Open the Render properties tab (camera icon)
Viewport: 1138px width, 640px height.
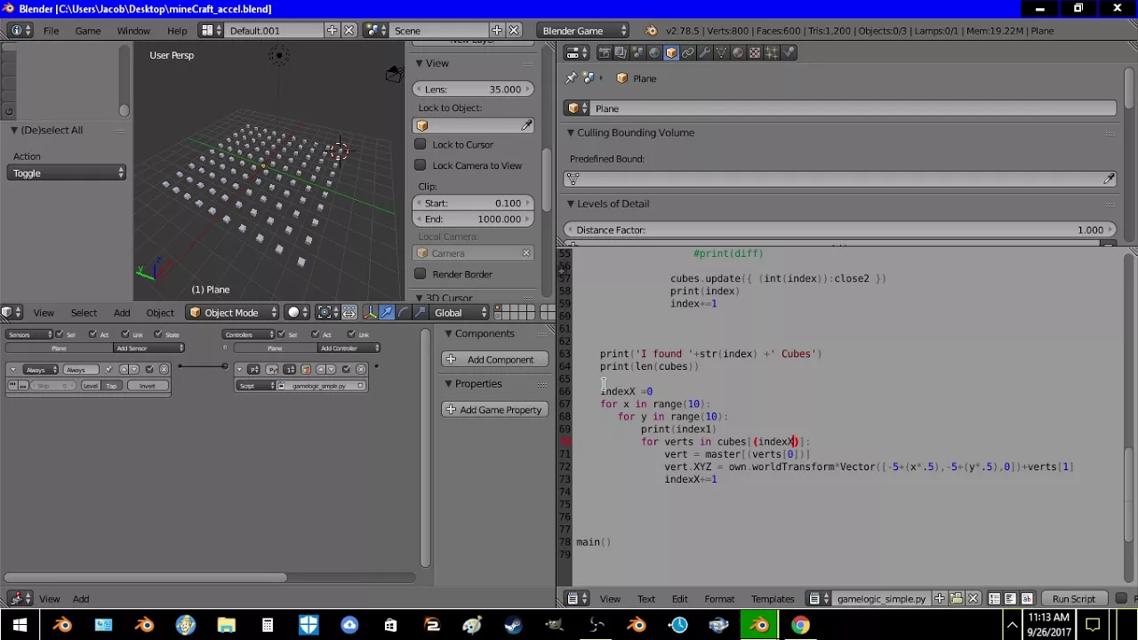tap(605, 52)
